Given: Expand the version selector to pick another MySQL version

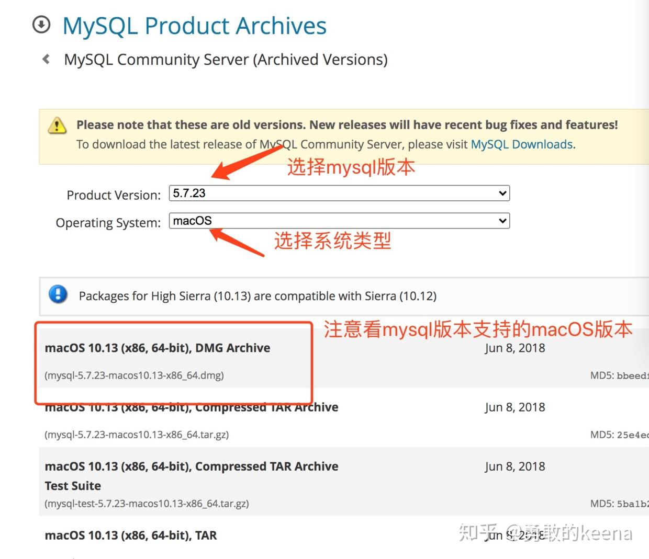Looking at the screenshot, I should coord(339,193).
